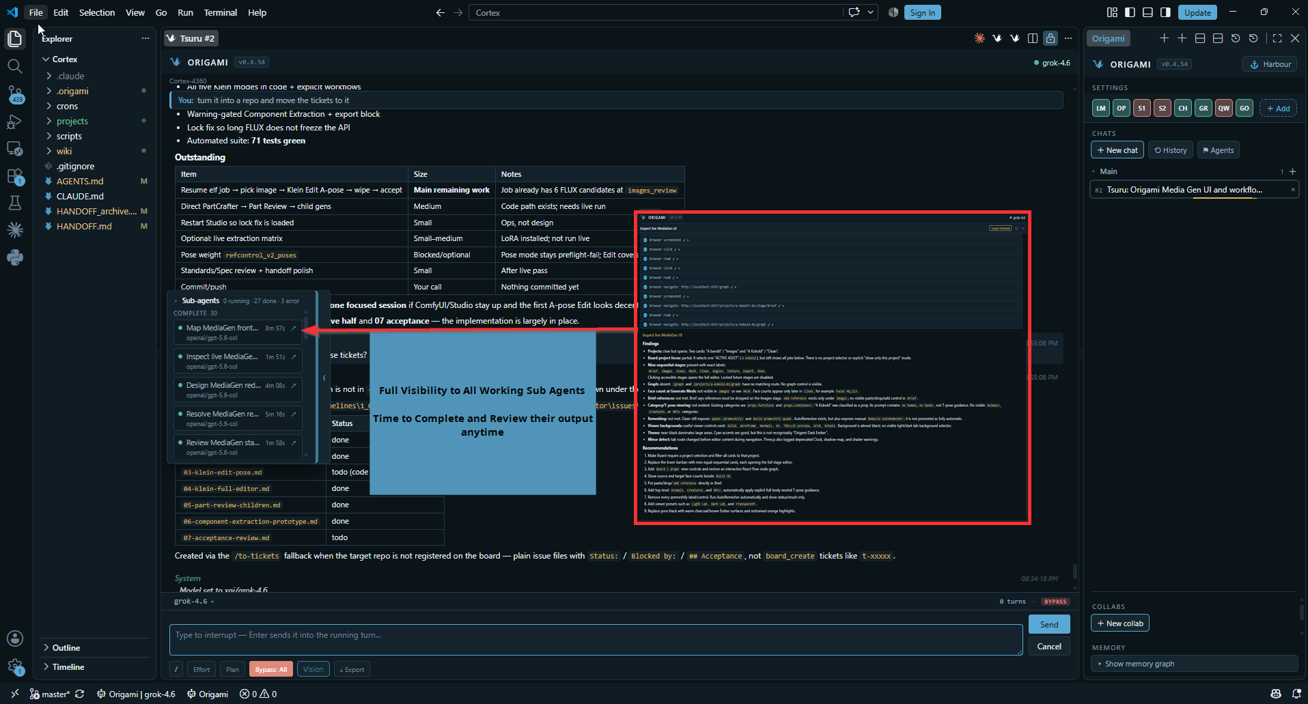Screen dimensions: 1308x704
Task: Expand the Outline section
Action: [x=66, y=648]
